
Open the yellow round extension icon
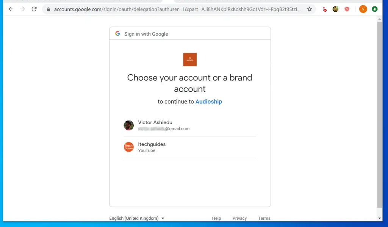pyautogui.click(x=336, y=9)
